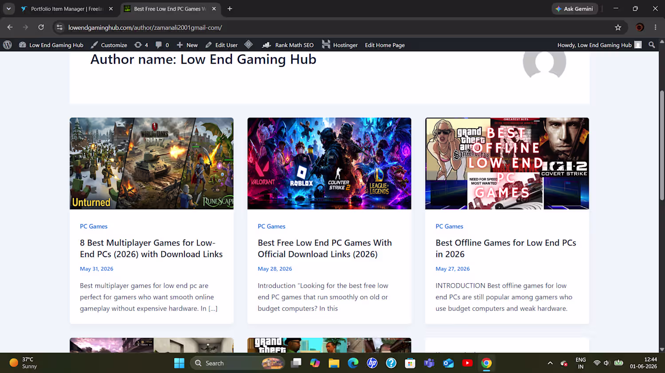Open File Explorer from the taskbar
Screen dimensions: 665x373
coord(334,363)
